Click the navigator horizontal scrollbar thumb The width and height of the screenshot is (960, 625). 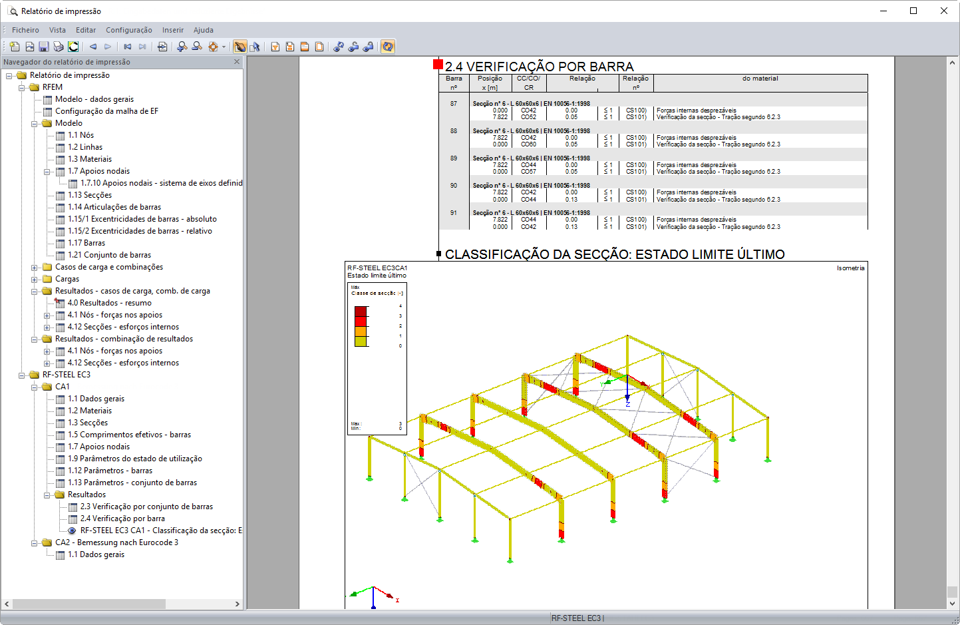88,604
